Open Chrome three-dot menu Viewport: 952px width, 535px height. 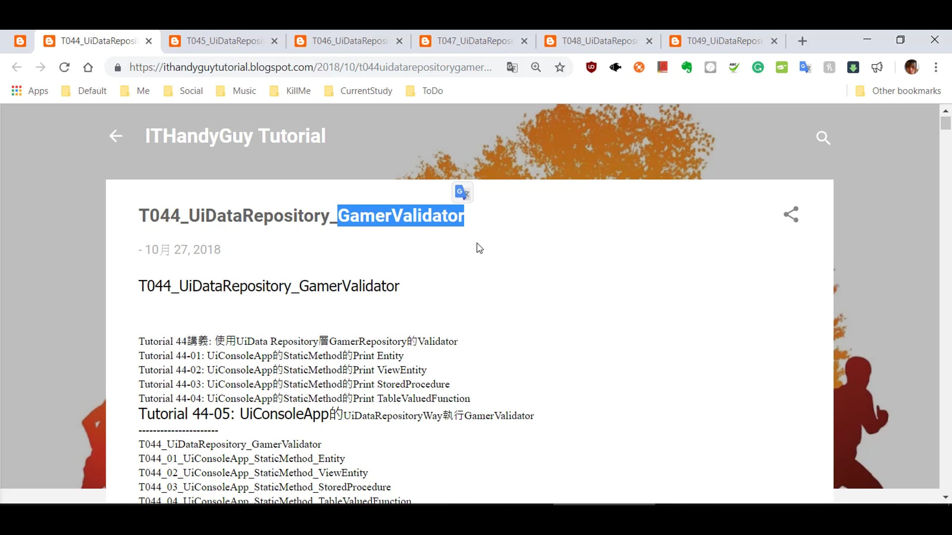(x=936, y=67)
